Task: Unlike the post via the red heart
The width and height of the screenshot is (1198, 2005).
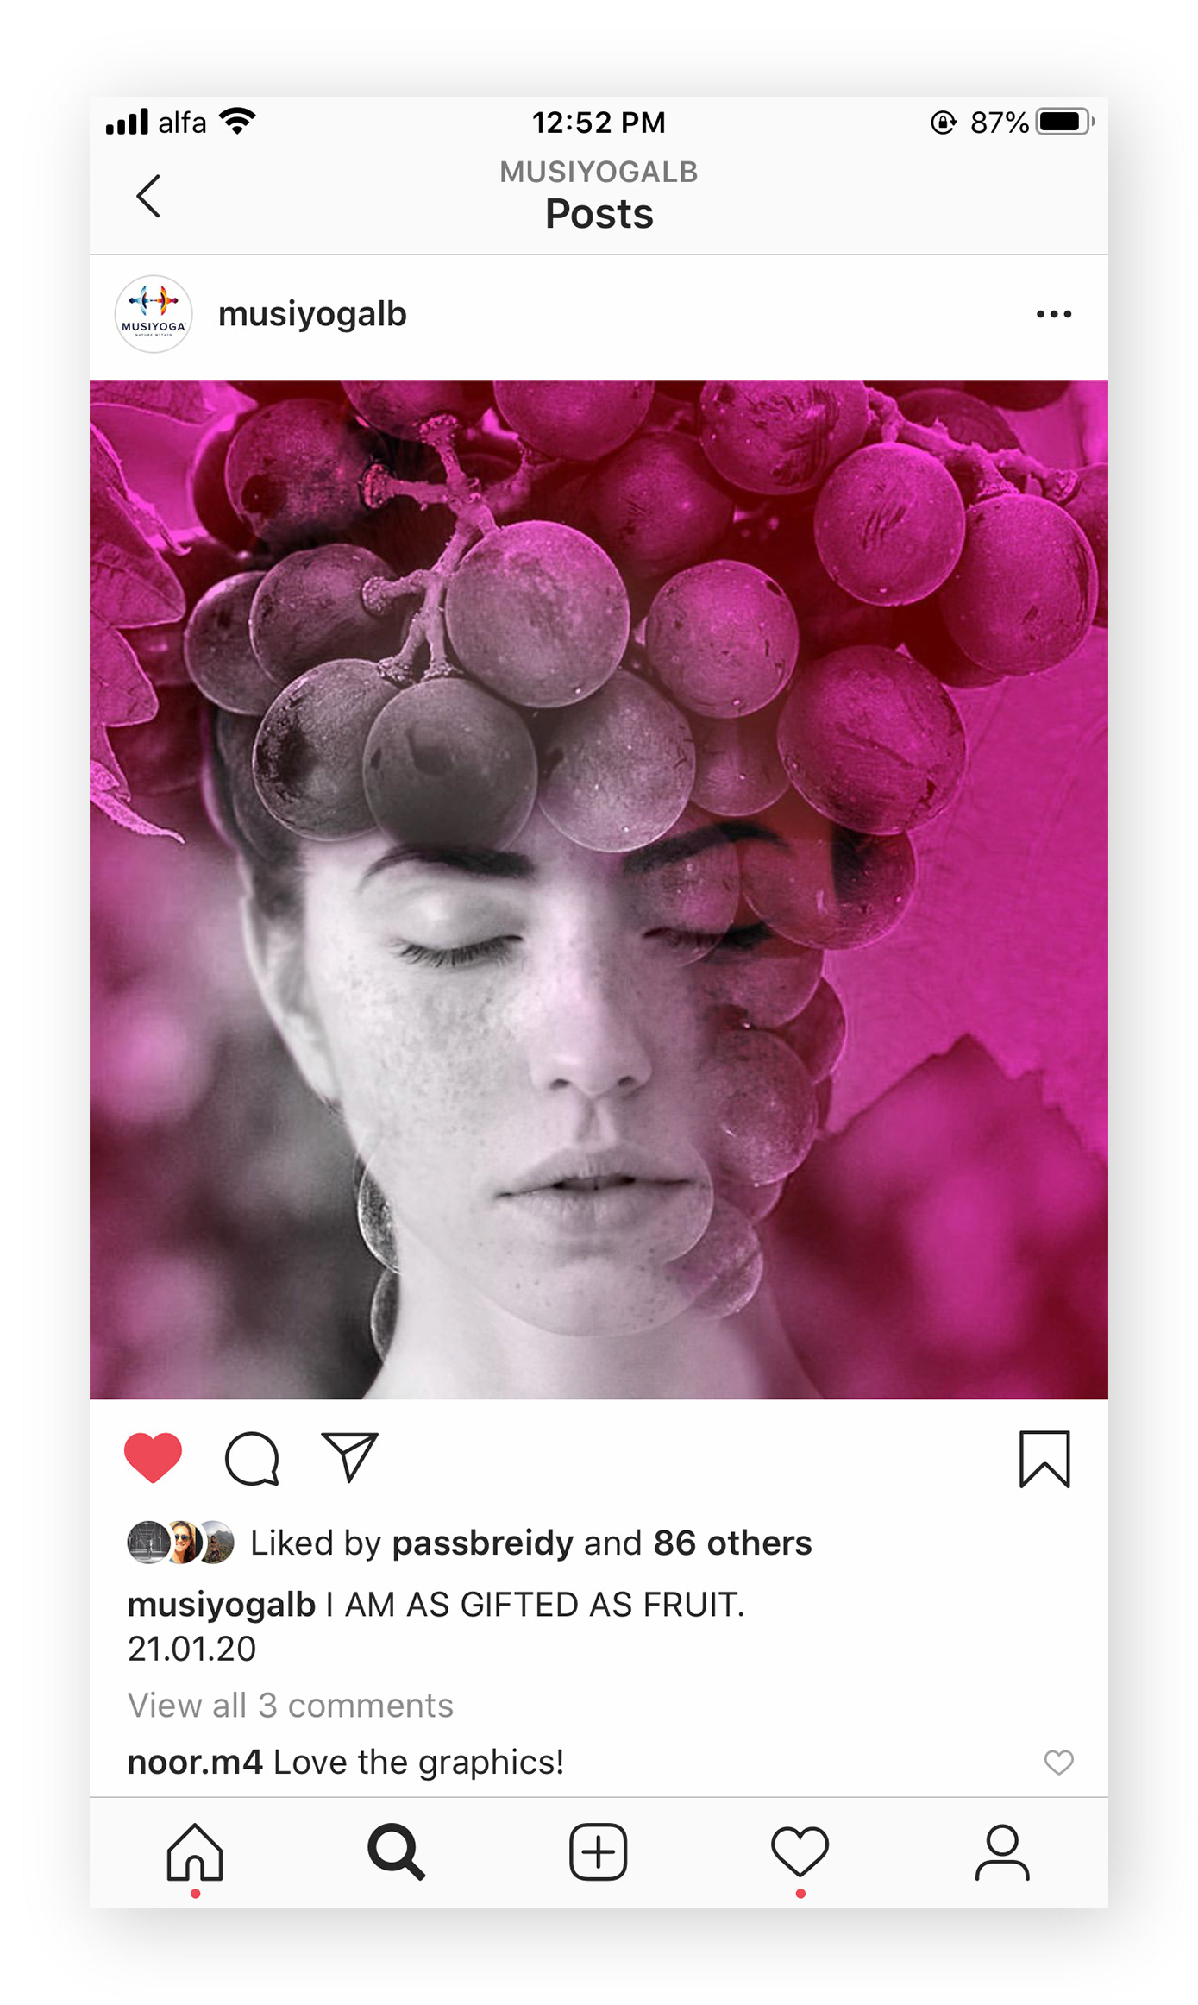Action: 153,1458
